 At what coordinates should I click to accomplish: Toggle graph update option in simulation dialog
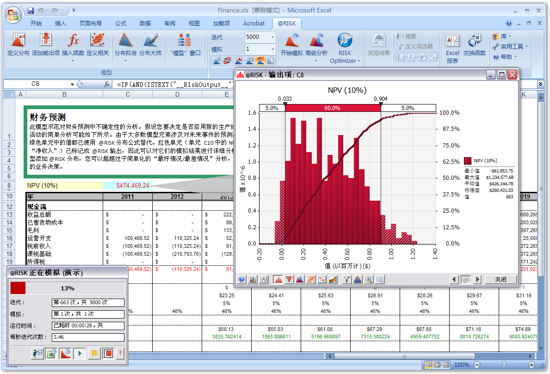[x=66, y=353]
